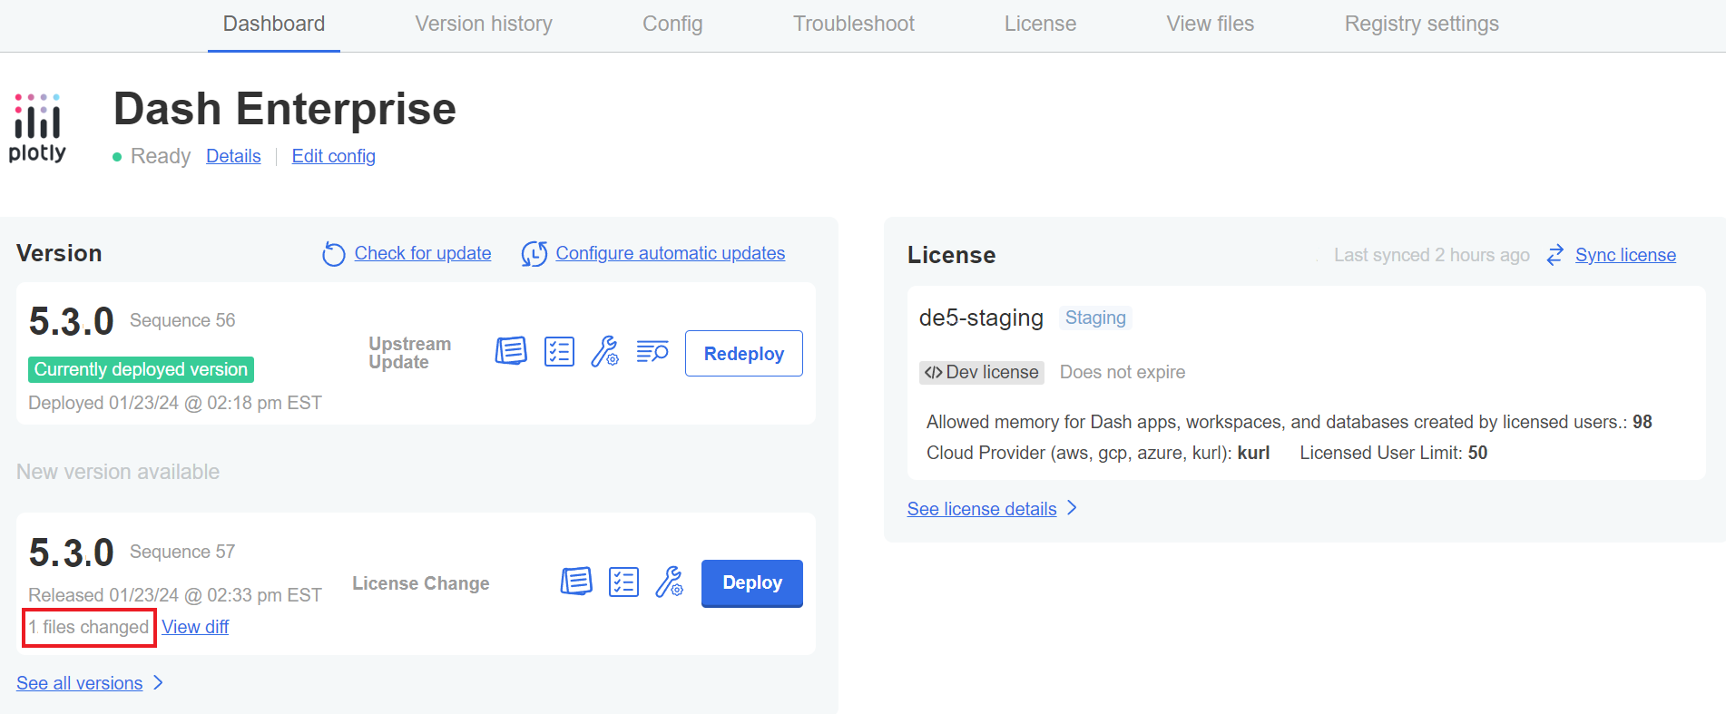Open Configure automatic updates link
This screenshot has height=714, width=1726.
(x=670, y=253)
